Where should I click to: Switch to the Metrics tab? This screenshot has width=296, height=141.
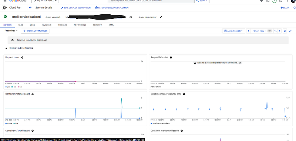7,25
